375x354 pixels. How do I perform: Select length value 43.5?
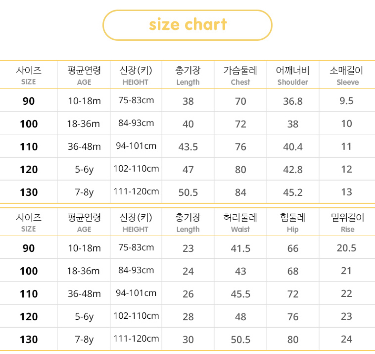[x=188, y=147]
